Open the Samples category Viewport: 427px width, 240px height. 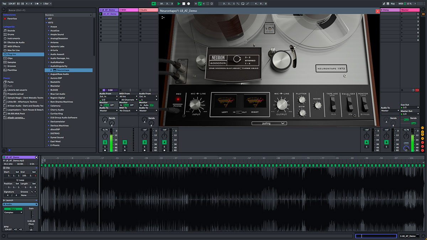[x=12, y=62]
